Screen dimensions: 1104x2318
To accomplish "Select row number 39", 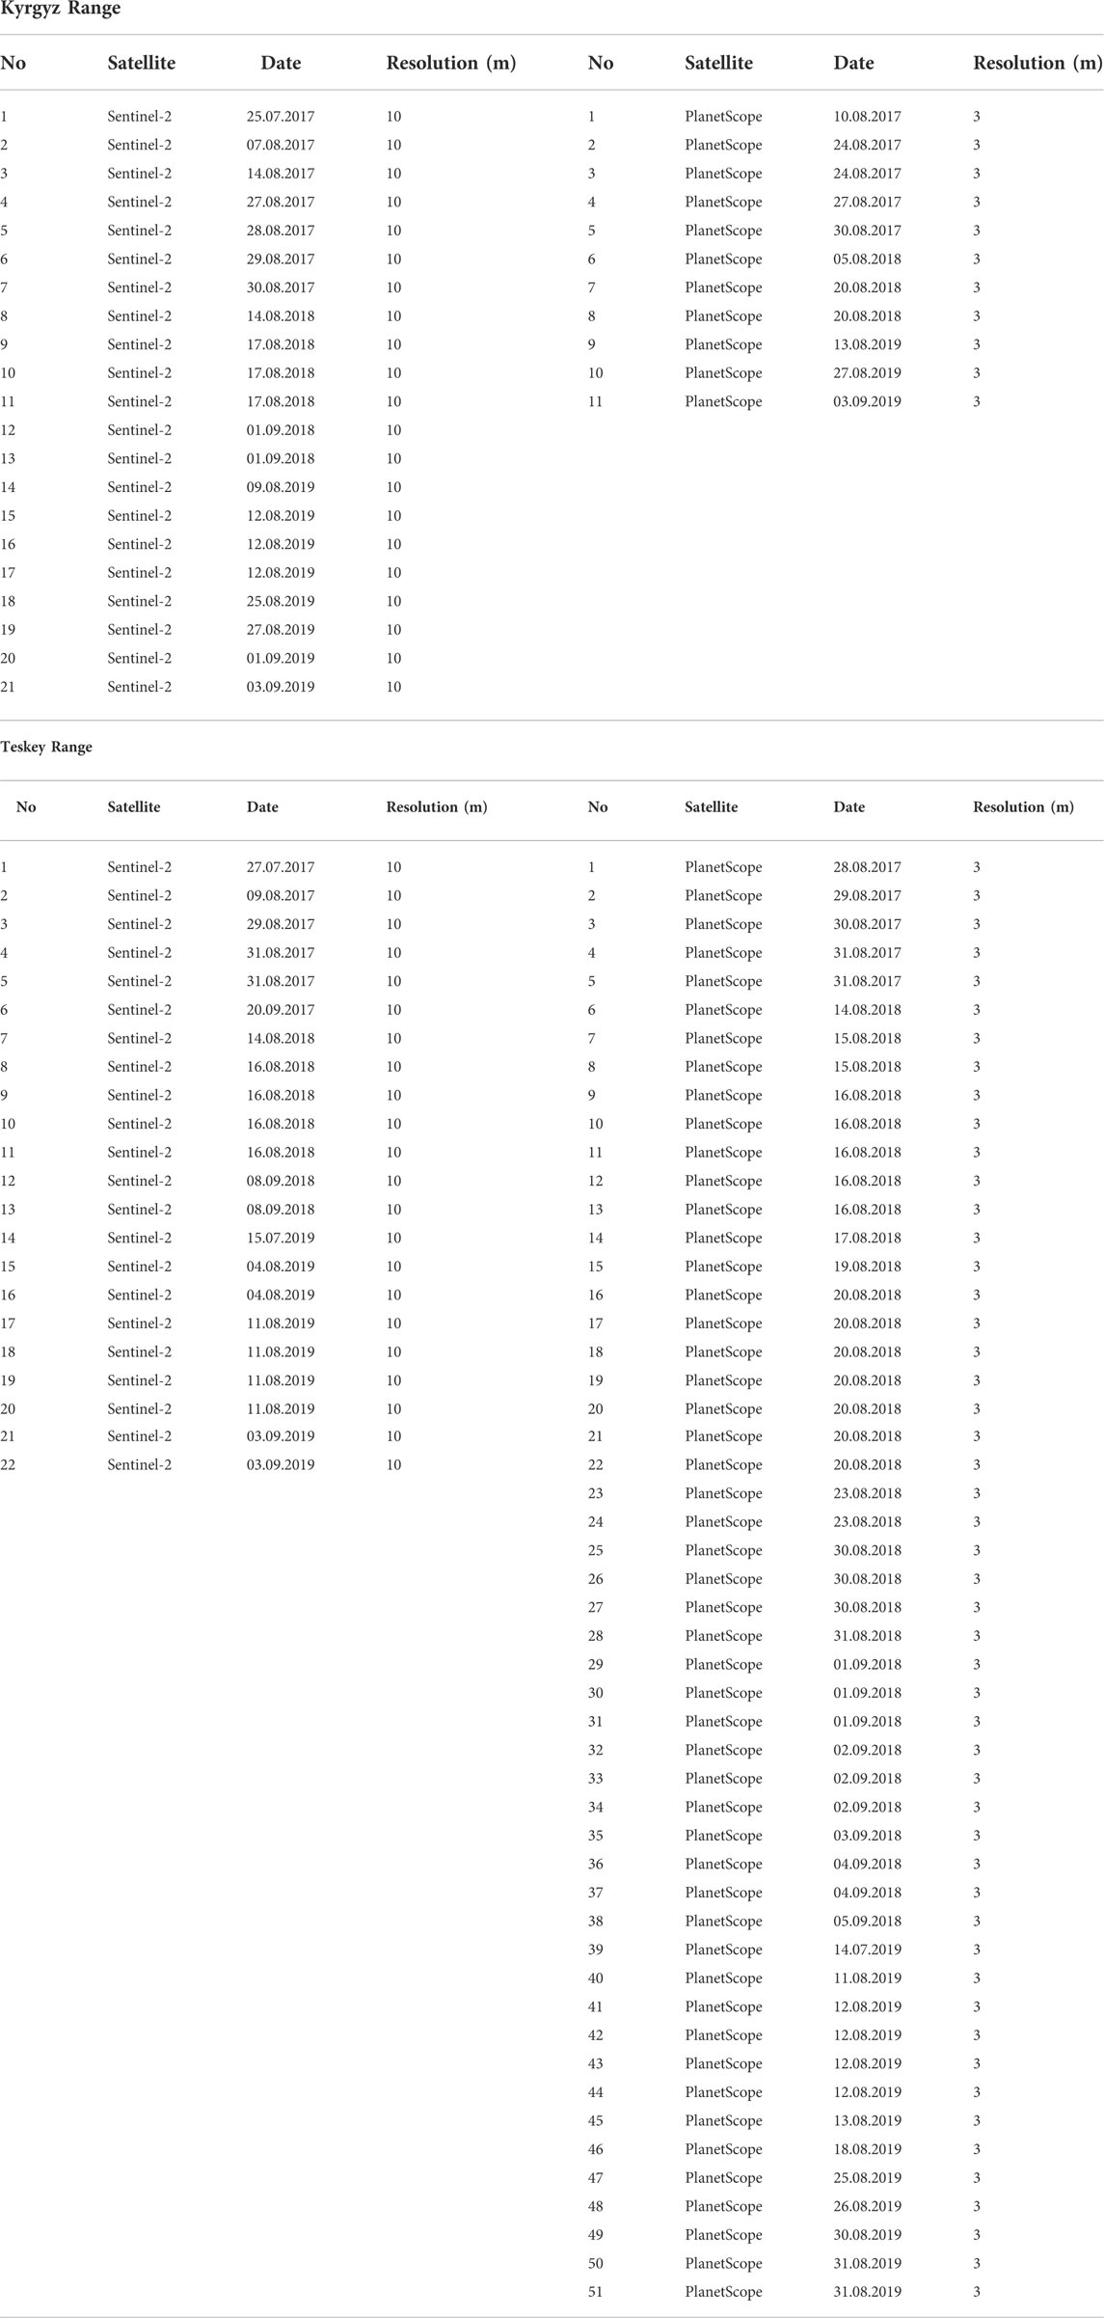I will [596, 1950].
